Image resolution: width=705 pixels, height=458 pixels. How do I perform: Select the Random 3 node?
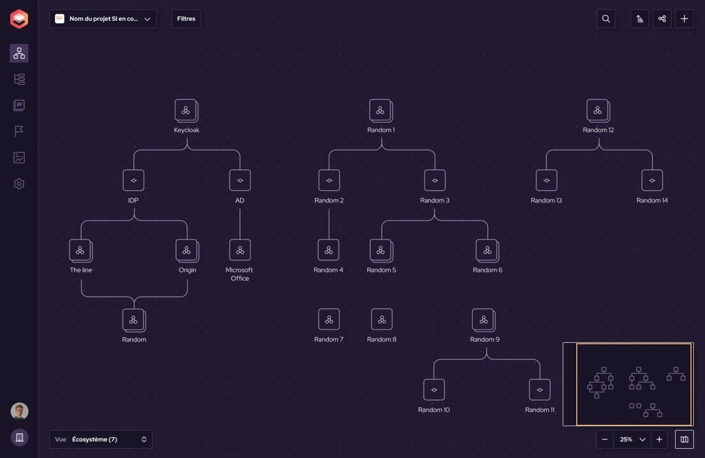(x=434, y=180)
